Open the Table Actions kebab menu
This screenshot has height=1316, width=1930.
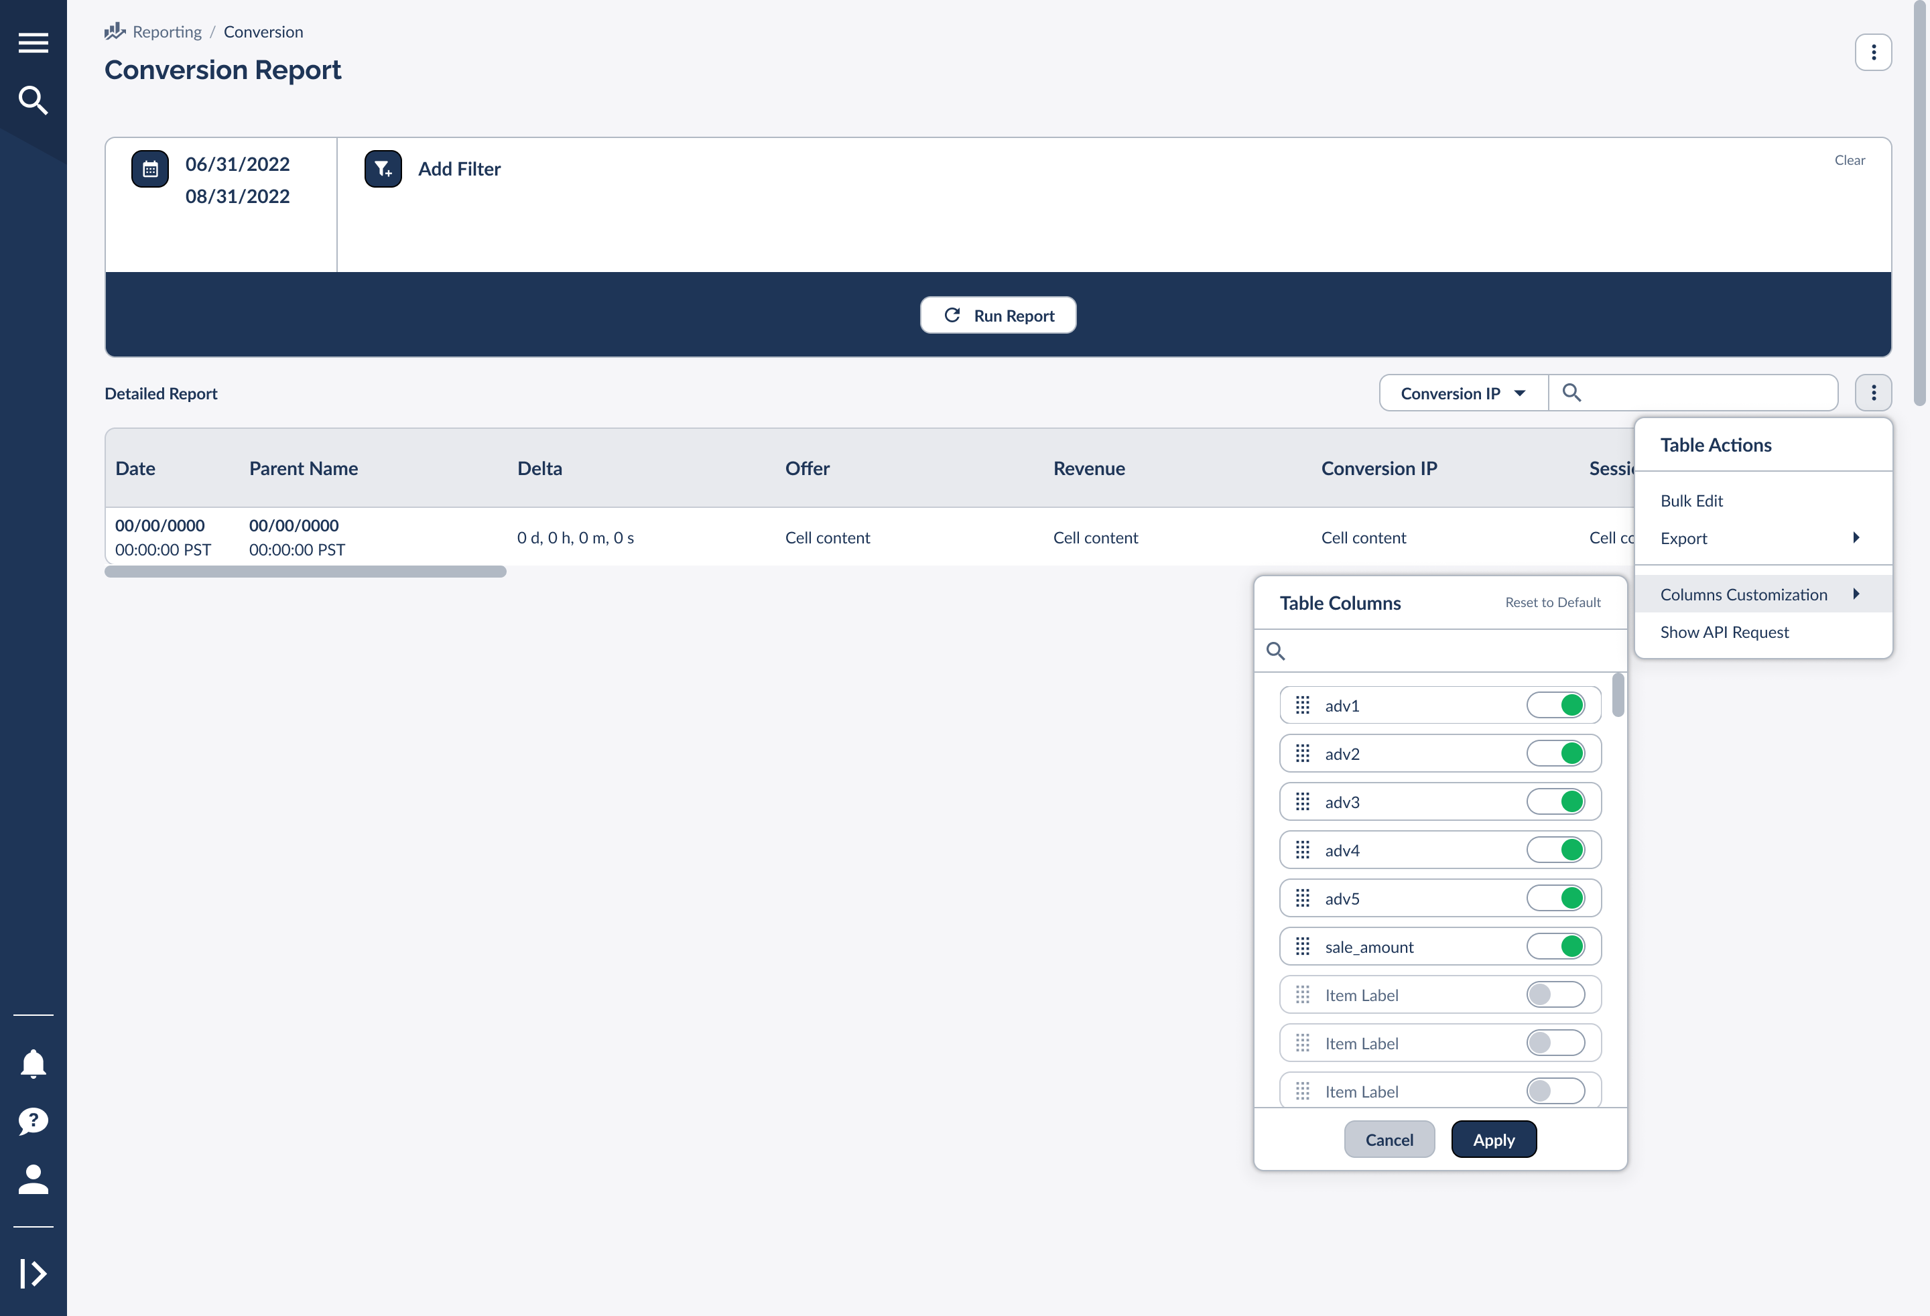1874,392
